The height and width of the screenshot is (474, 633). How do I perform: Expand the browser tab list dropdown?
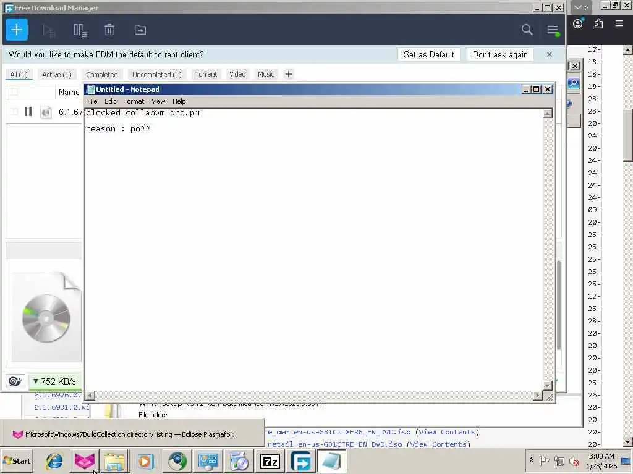tap(581, 7)
